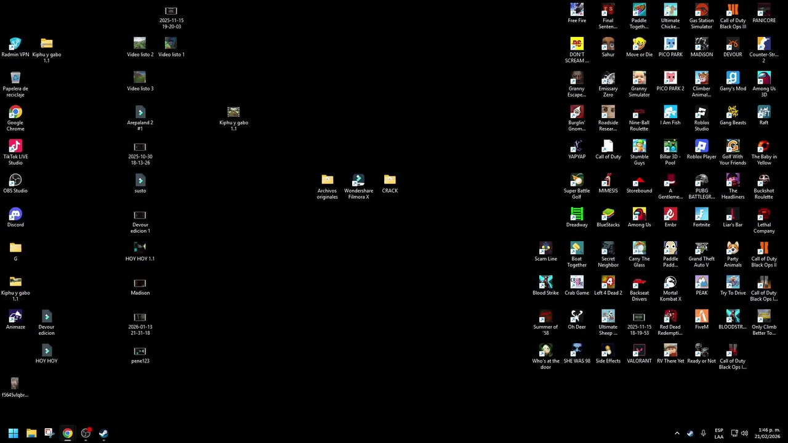788x443 pixels.
Task: Select the Raft game icon
Action: (764, 115)
